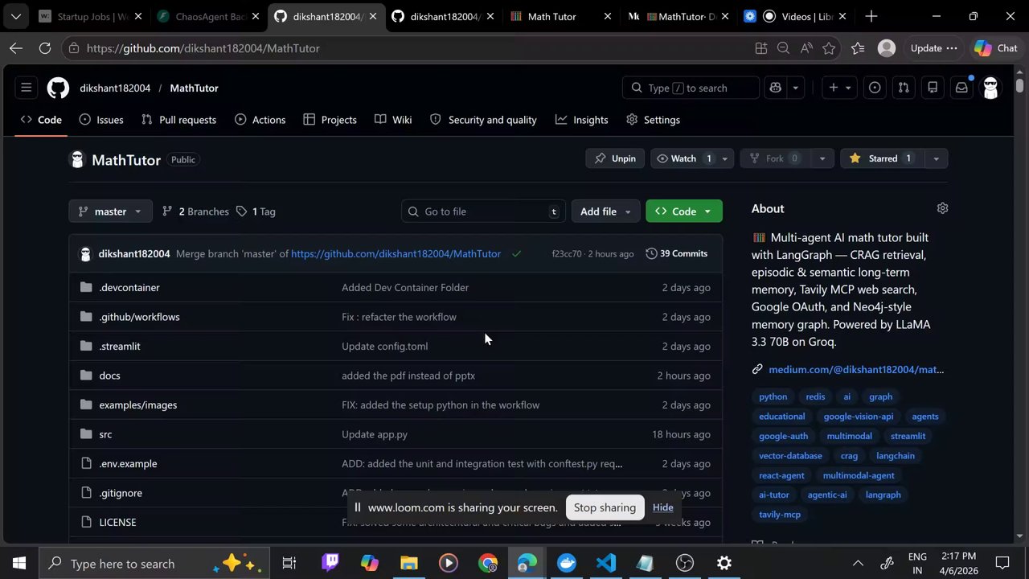The width and height of the screenshot is (1029, 579).
Task: Click Stop sharing in Loom banner
Action: click(x=605, y=507)
